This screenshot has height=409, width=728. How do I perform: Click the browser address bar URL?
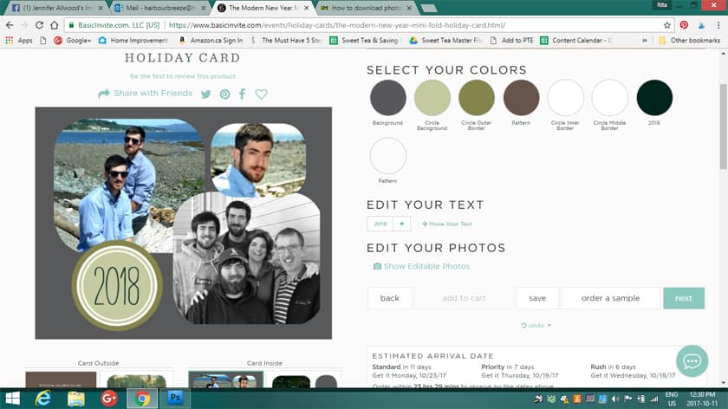(x=336, y=25)
